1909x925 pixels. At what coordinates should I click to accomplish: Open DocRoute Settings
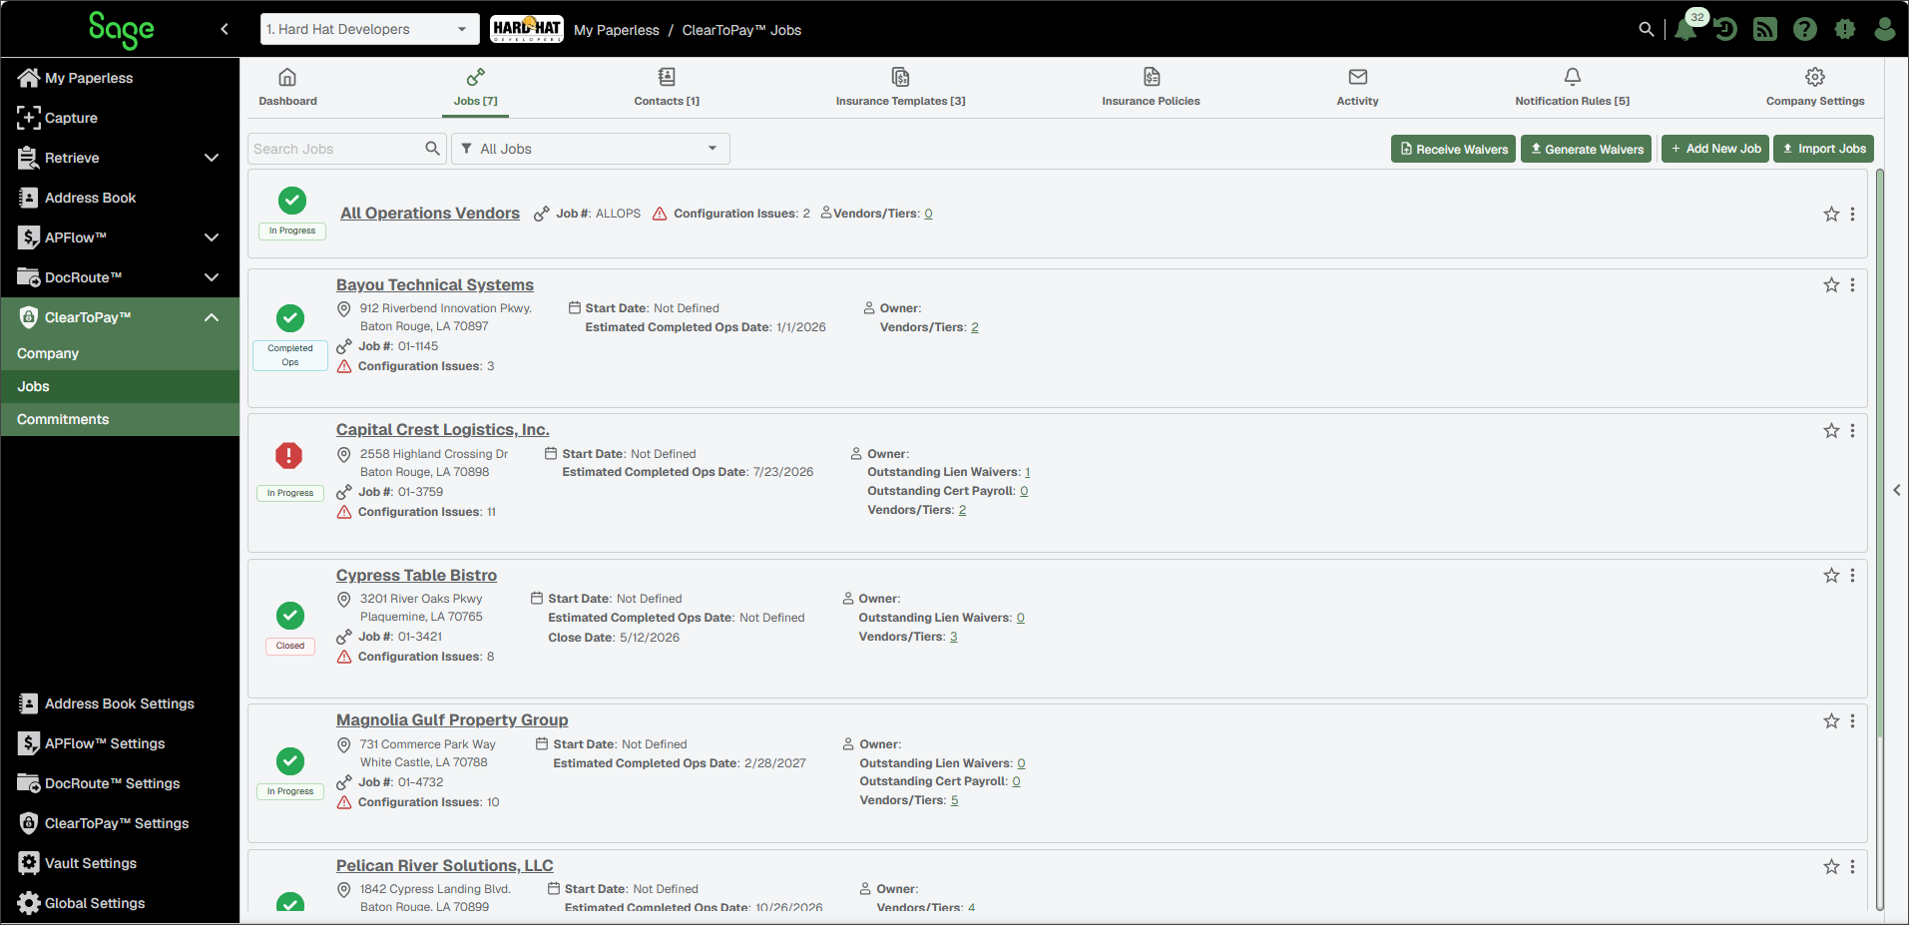coord(120,783)
